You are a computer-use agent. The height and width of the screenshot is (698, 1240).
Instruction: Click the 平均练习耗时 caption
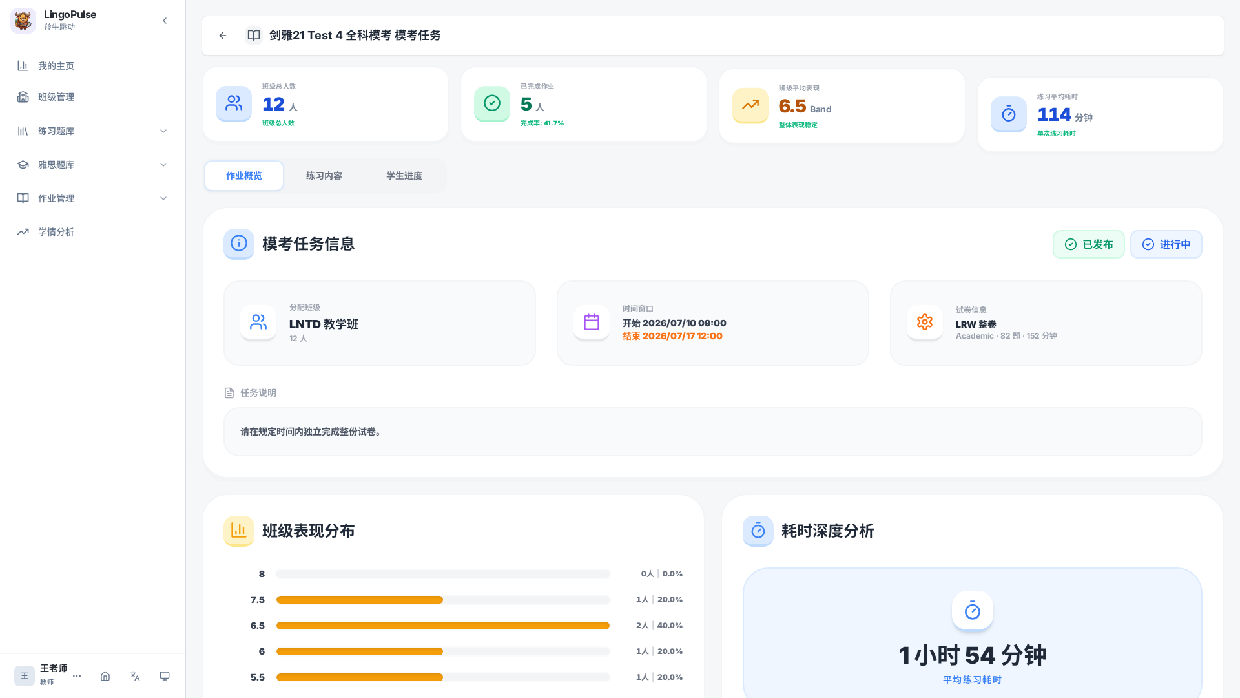973,680
